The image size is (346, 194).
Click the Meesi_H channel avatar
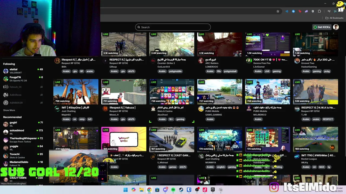pyautogui.click(x=105, y=109)
